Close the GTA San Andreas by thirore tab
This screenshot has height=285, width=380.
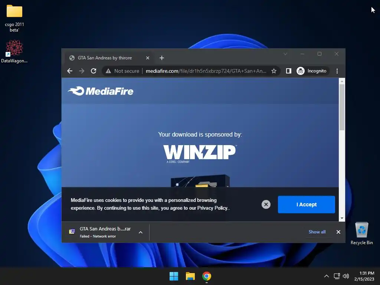(x=148, y=58)
